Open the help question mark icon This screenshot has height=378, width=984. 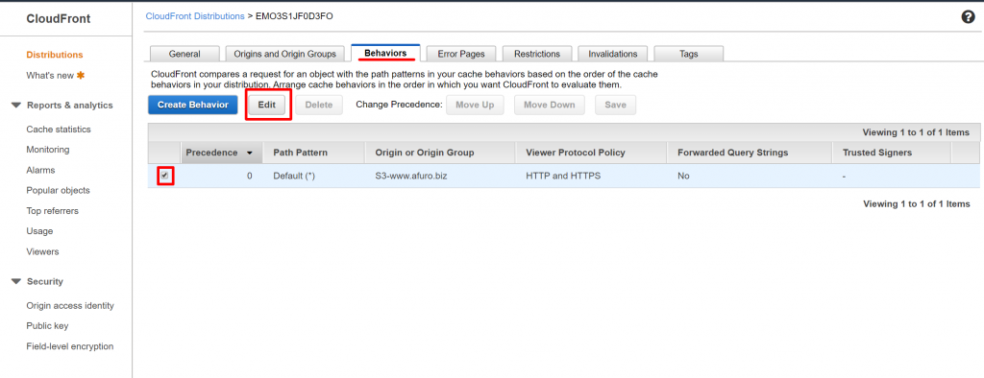[x=968, y=17]
